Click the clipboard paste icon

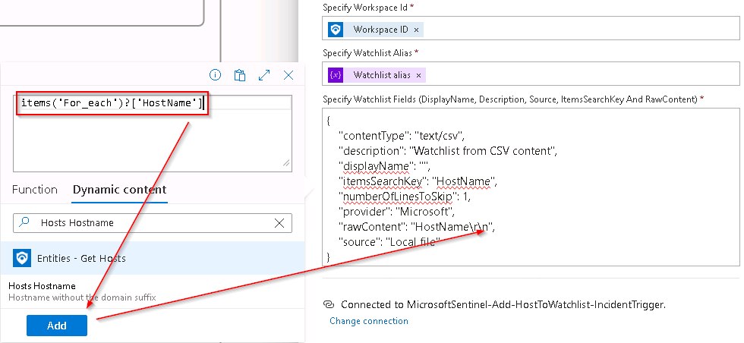240,75
